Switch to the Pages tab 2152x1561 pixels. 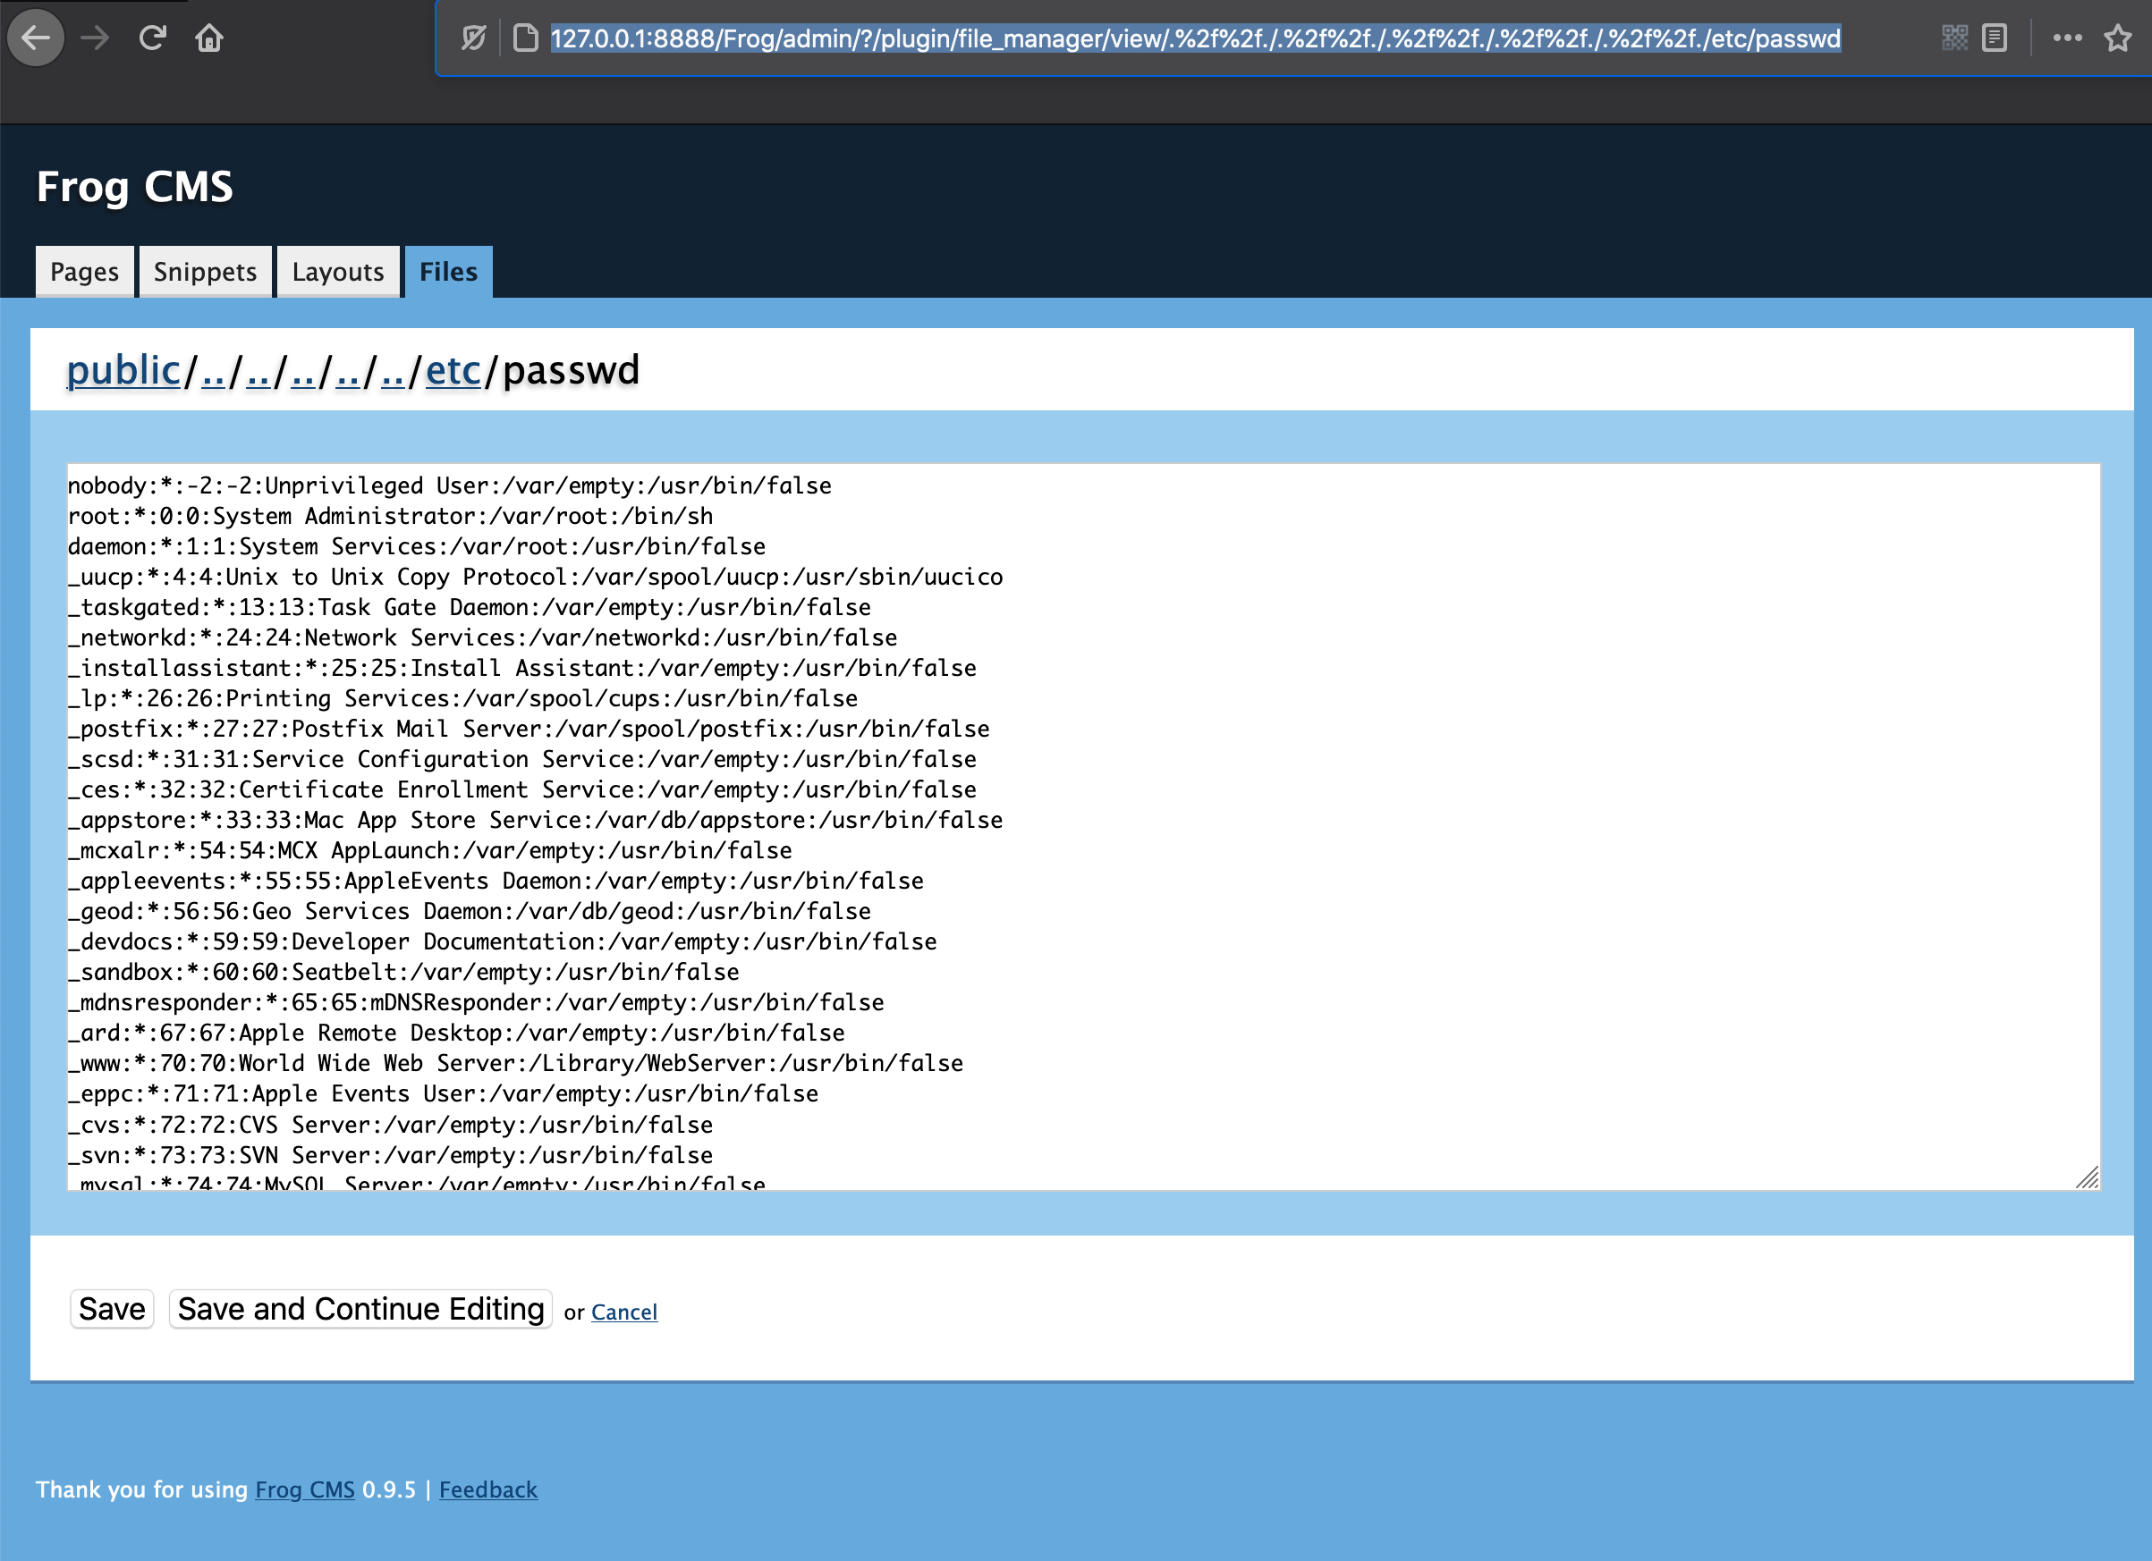83,271
